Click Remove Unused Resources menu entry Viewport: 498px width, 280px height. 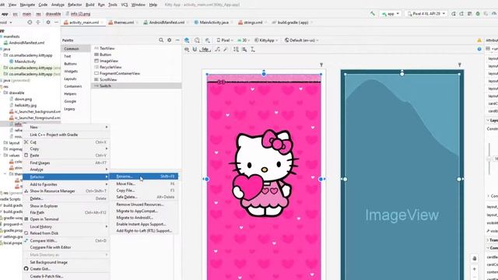pos(143,205)
